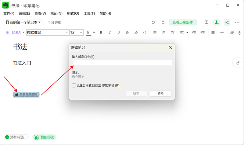244x145 pixels.
Task: Click the note title 书法
Action: [x=20, y=47]
